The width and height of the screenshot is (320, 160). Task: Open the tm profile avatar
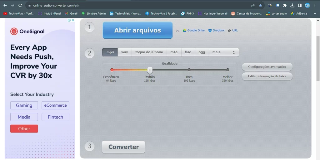click(307, 6)
